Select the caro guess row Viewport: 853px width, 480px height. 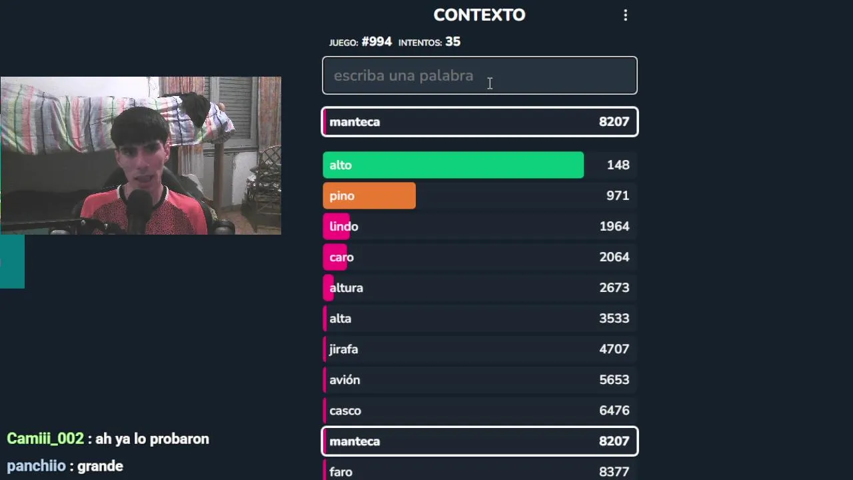coord(479,257)
